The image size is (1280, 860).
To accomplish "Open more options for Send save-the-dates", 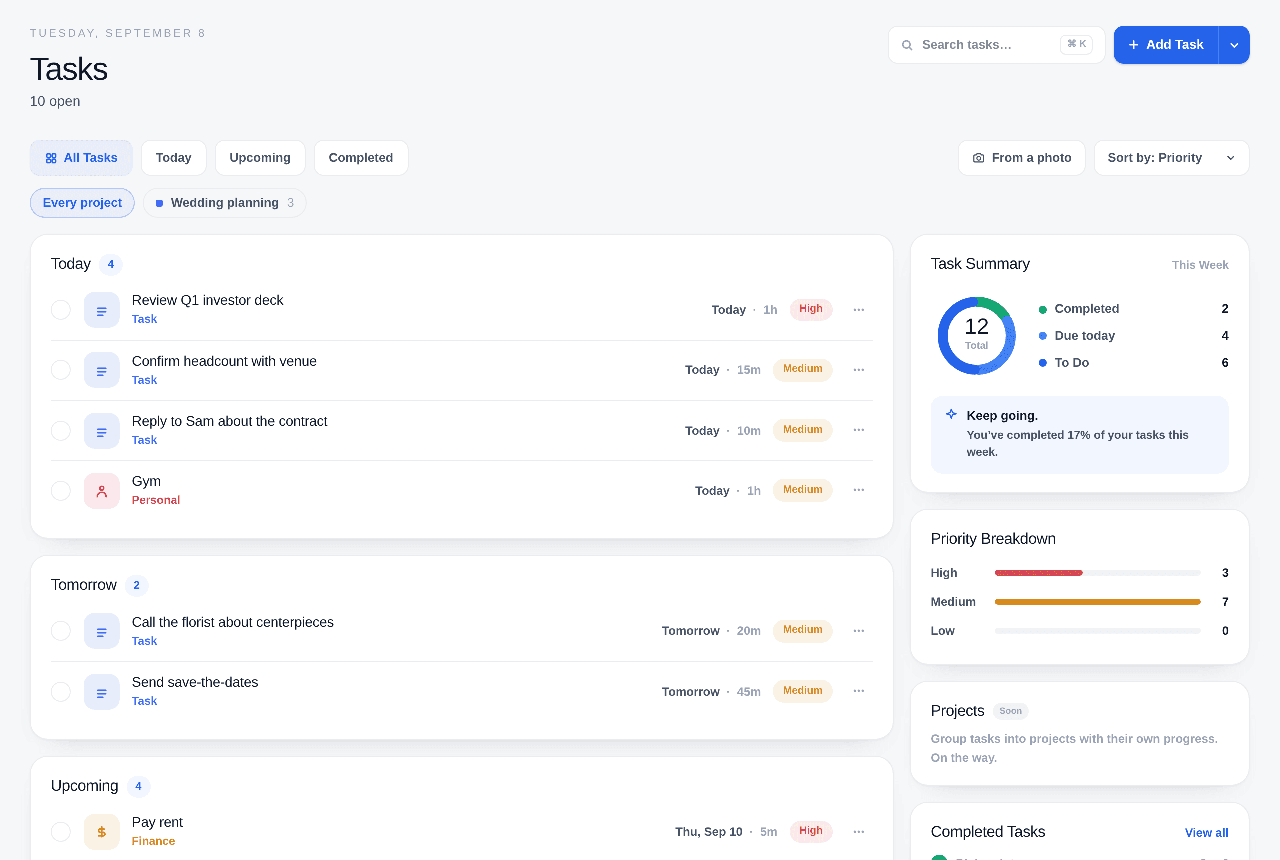I will tap(859, 691).
